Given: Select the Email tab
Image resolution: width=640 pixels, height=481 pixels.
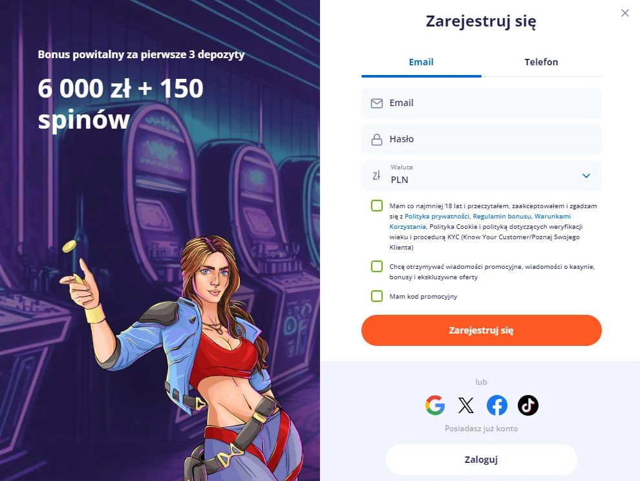Looking at the screenshot, I should [421, 62].
